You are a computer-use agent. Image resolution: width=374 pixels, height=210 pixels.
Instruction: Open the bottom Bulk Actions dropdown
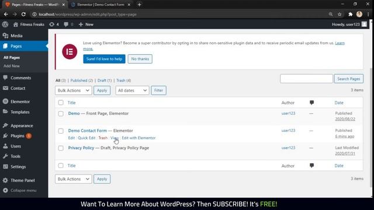[74, 179]
